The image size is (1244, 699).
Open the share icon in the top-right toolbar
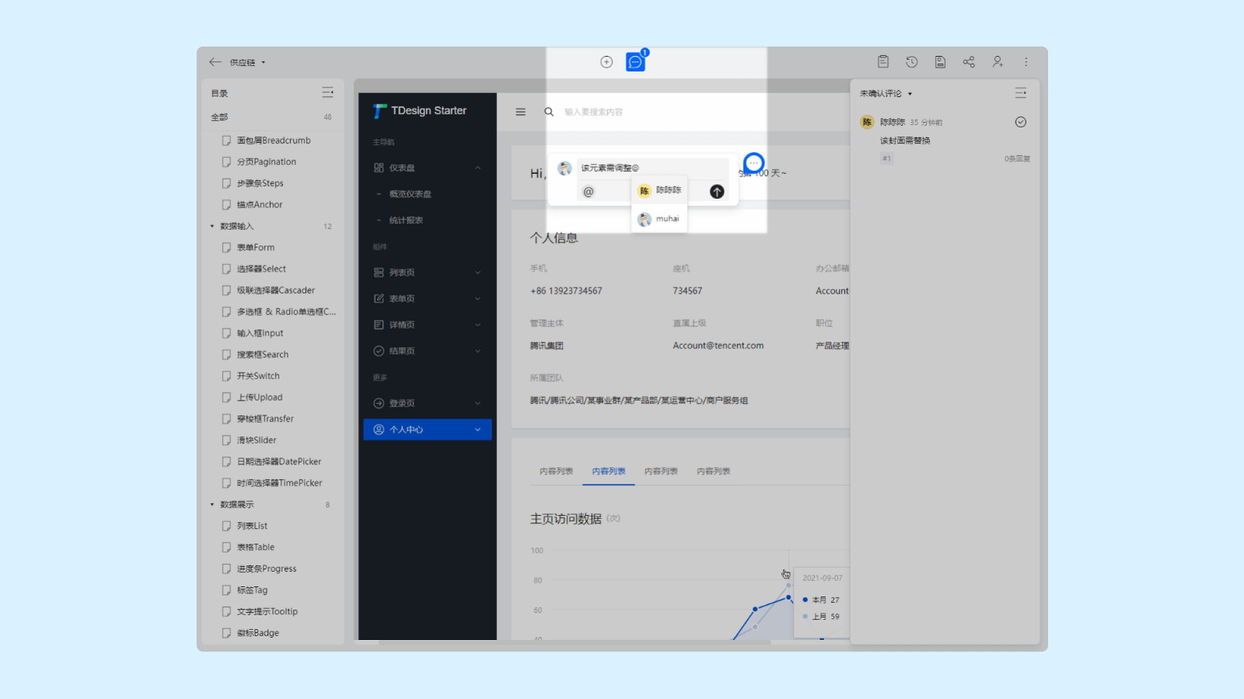pyautogui.click(x=968, y=62)
